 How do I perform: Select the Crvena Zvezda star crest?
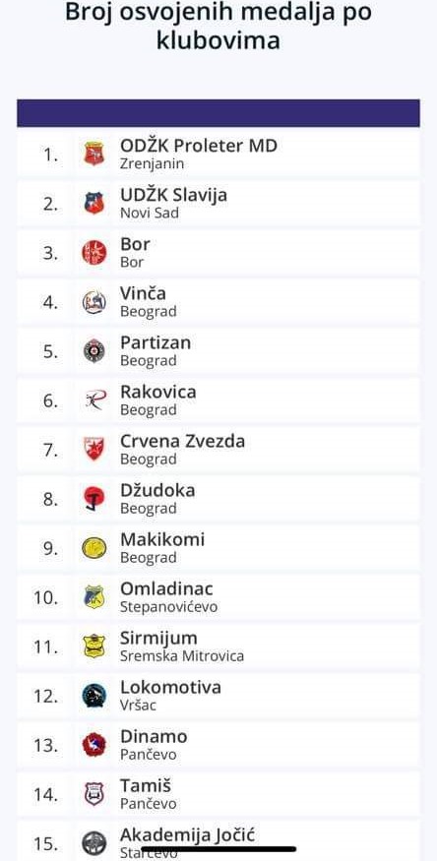94,449
